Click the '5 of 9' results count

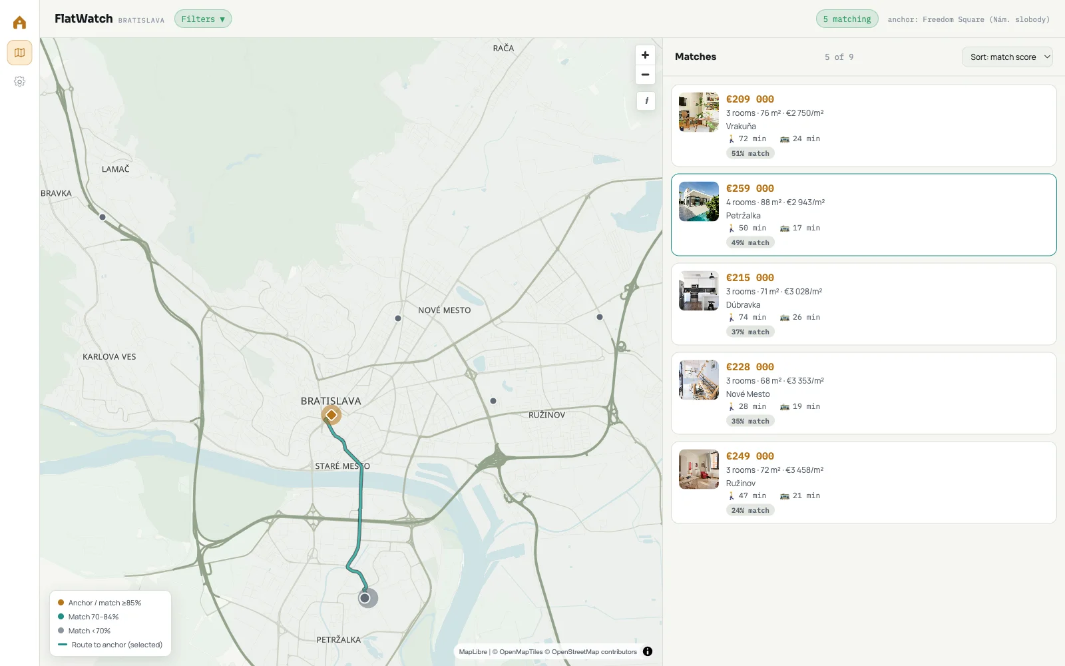[x=839, y=57]
